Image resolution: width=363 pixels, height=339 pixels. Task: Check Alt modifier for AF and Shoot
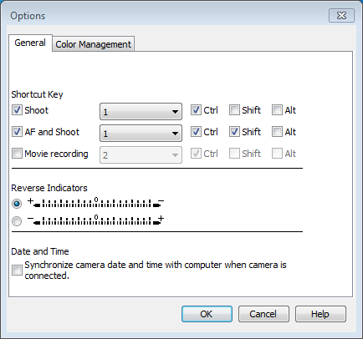click(277, 132)
